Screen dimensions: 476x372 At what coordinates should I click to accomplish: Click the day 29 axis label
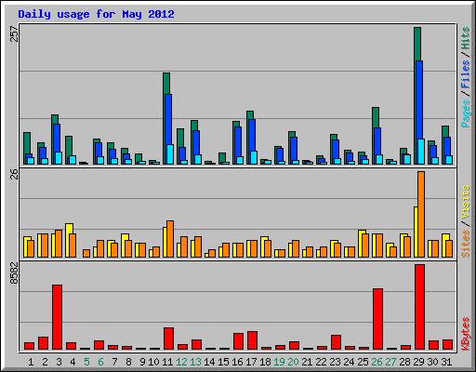(418, 362)
